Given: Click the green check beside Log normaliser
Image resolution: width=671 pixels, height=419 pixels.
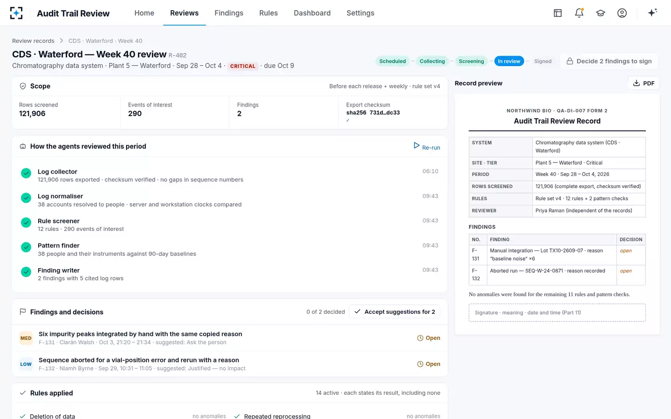Looking at the screenshot, I should (x=26, y=198).
